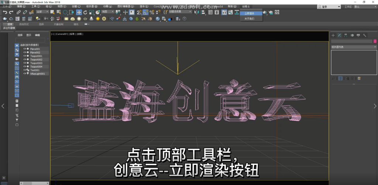Click the Redo arrow icon
The image size is (378, 185).
point(11,12)
